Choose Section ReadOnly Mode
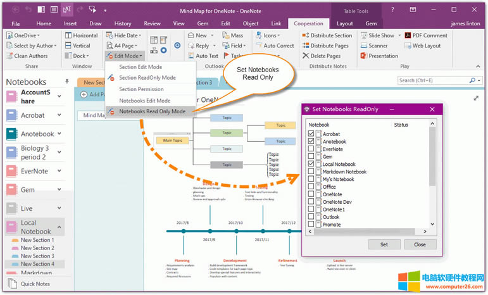This screenshot has width=488, height=295. coord(147,78)
